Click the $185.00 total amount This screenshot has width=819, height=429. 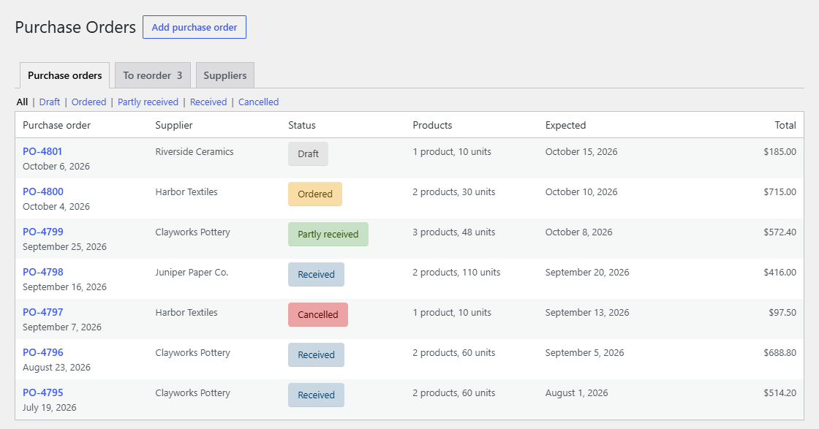click(x=780, y=152)
